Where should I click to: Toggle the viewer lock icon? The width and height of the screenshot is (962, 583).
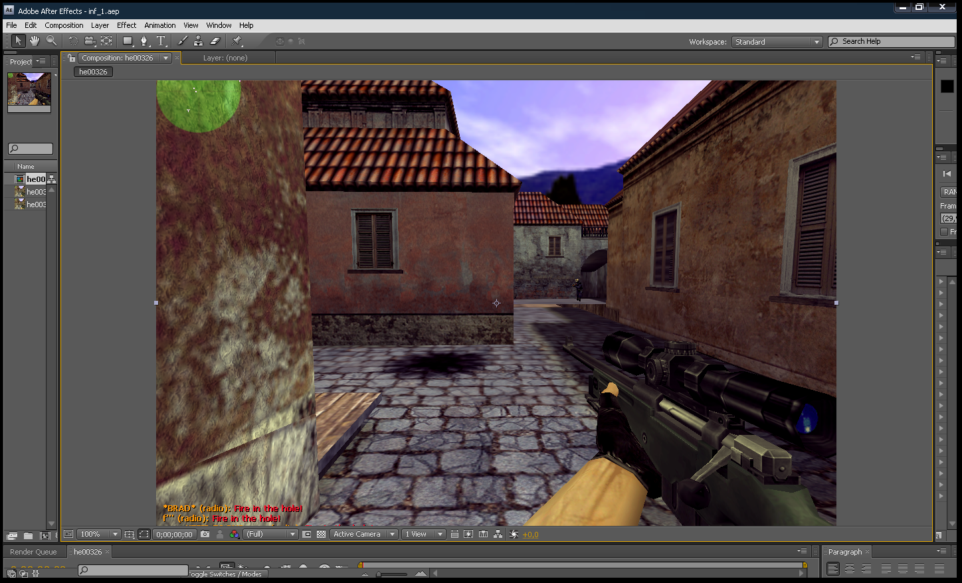click(71, 58)
